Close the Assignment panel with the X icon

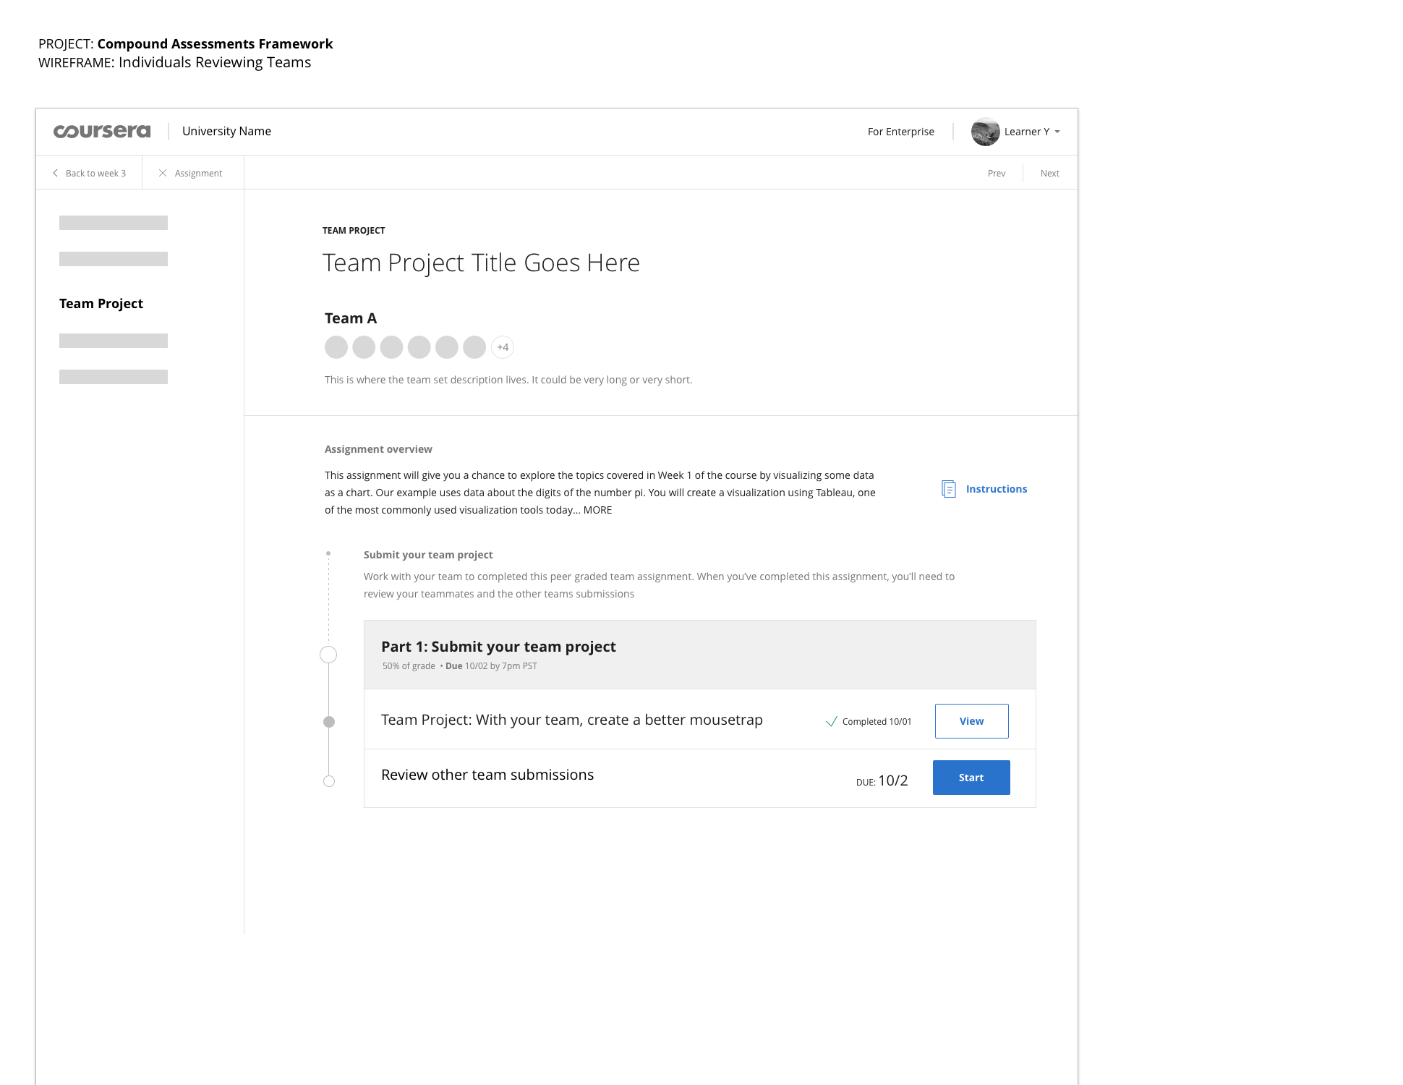(163, 173)
